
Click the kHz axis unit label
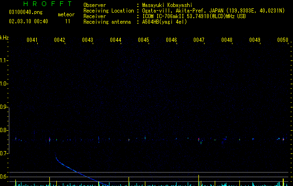click(x=4, y=38)
